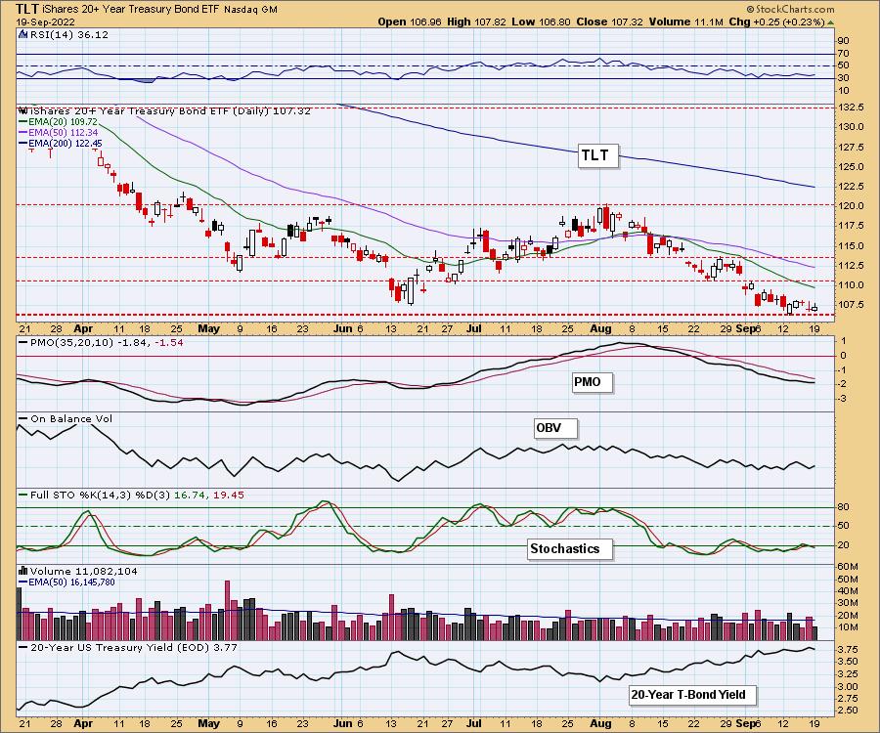Click the High 107.82 value
Viewport: 880px width, 733px height.
[476, 22]
